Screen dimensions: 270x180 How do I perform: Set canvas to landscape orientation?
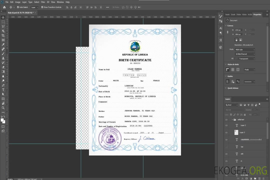pos(240,40)
